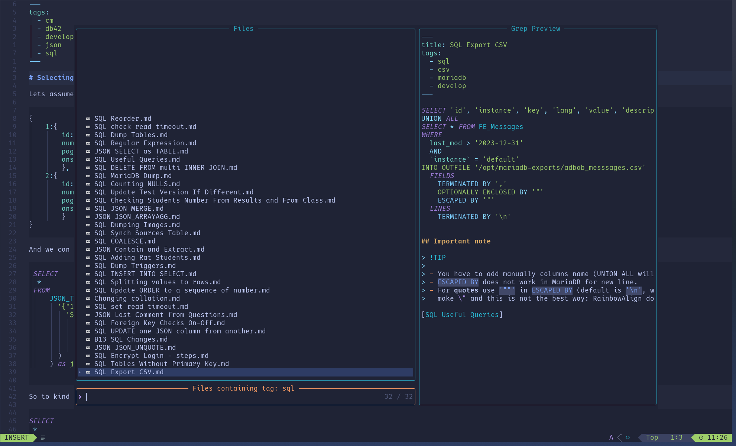Screen dimensions: 736x446
Task: Open SQL Dump Triggers.md from the file list
Action: pos(135,266)
